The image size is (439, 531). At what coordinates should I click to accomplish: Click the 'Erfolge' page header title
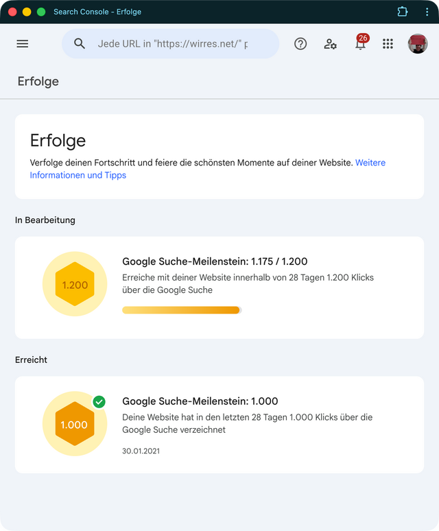(38, 82)
